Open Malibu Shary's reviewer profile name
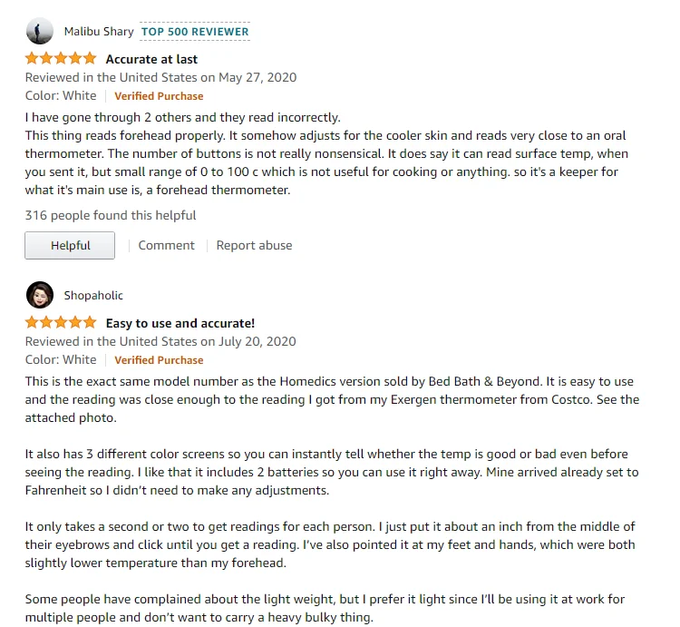This screenshot has width=680, height=627. pyautogui.click(x=98, y=32)
